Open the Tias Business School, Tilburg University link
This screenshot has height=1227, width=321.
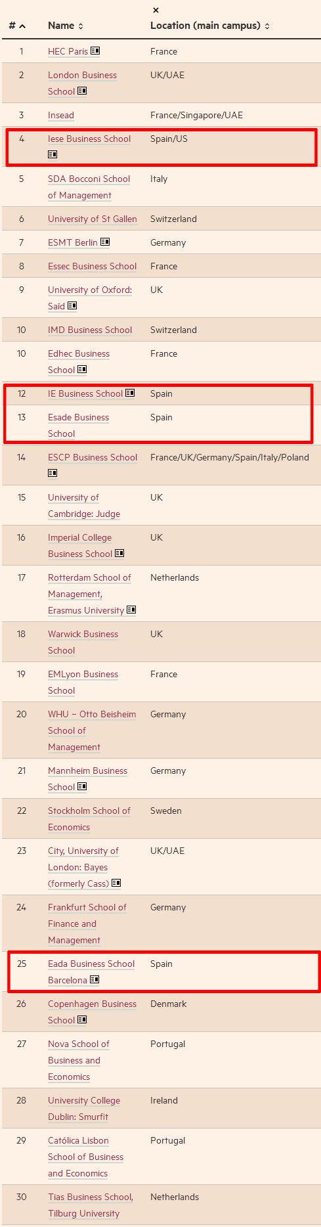(91, 1205)
